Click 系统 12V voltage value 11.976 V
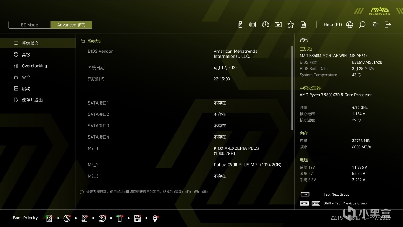Screen dimensions: 403x227 click(359, 167)
